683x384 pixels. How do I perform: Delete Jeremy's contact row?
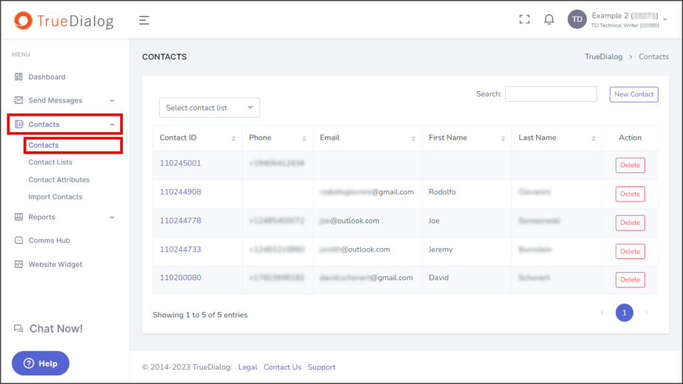630,251
